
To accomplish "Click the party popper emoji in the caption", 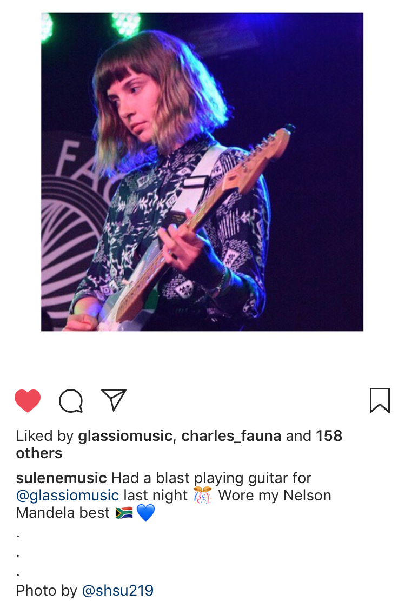I will pos(203,495).
